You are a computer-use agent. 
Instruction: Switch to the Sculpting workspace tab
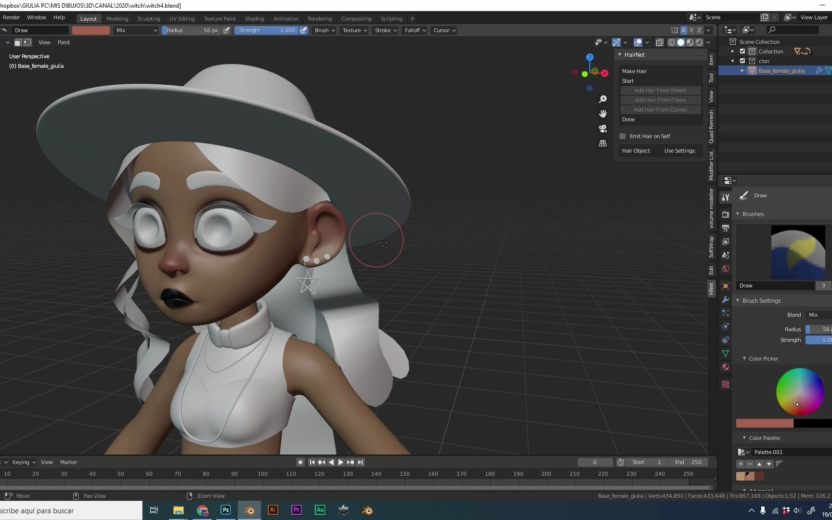click(149, 19)
